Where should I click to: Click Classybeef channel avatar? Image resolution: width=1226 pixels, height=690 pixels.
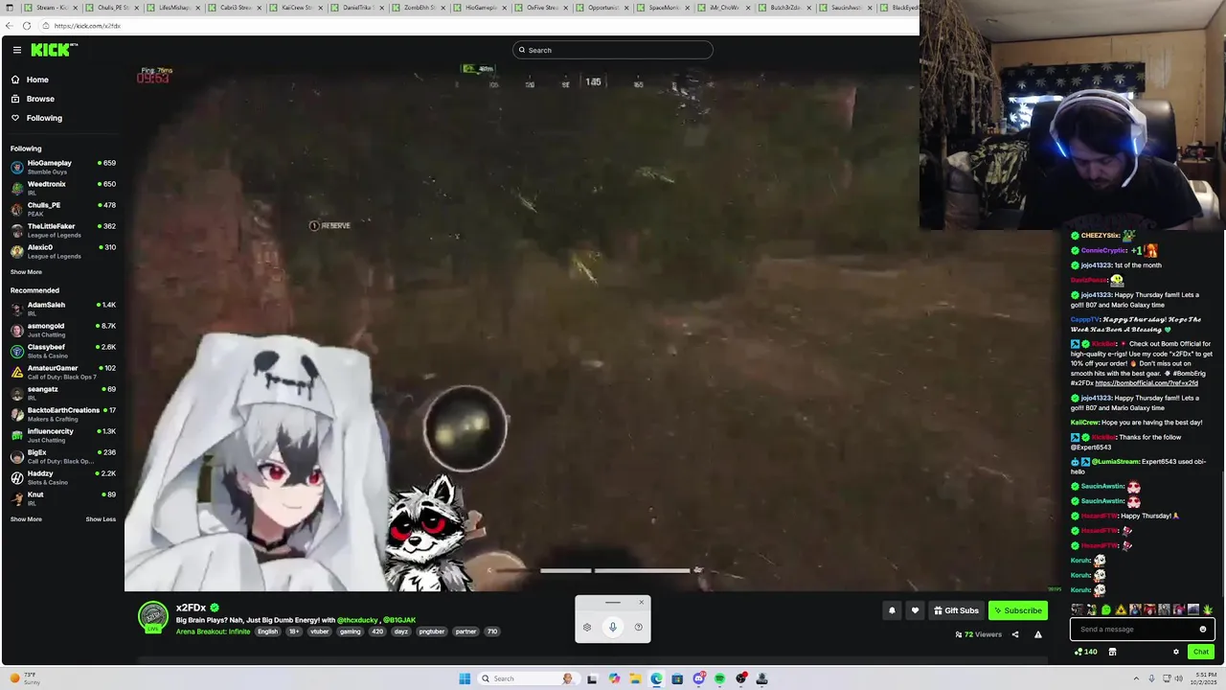17,351
